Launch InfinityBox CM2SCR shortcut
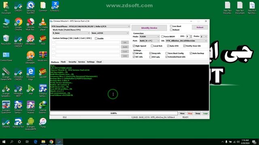Viewport: 259px width, 145px height. pyautogui.click(x=18, y=41)
